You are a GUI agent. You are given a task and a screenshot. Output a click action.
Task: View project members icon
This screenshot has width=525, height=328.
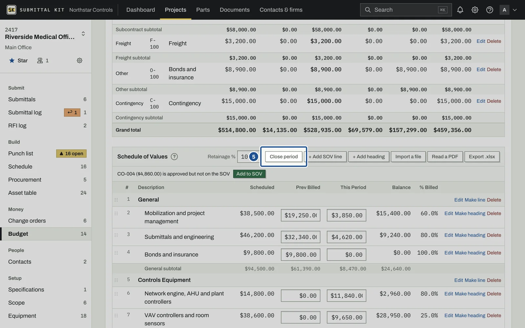(x=43, y=60)
